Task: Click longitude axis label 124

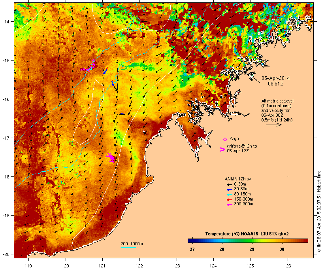Action: coord(213,266)
